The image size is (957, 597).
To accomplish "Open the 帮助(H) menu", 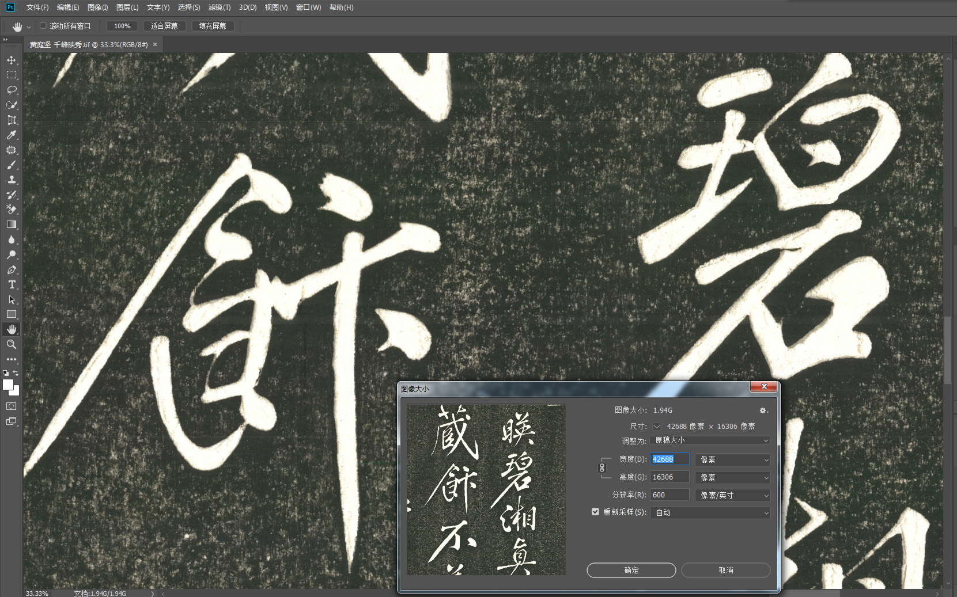I will coord(341,7).
